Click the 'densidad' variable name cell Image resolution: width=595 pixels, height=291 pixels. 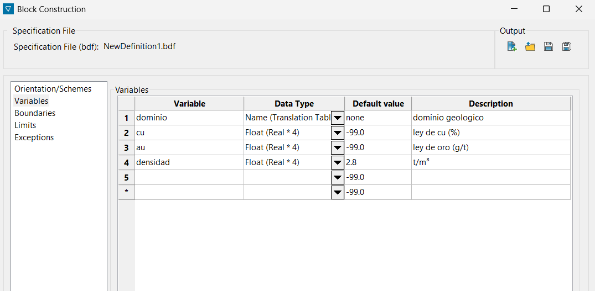(189, 162)
